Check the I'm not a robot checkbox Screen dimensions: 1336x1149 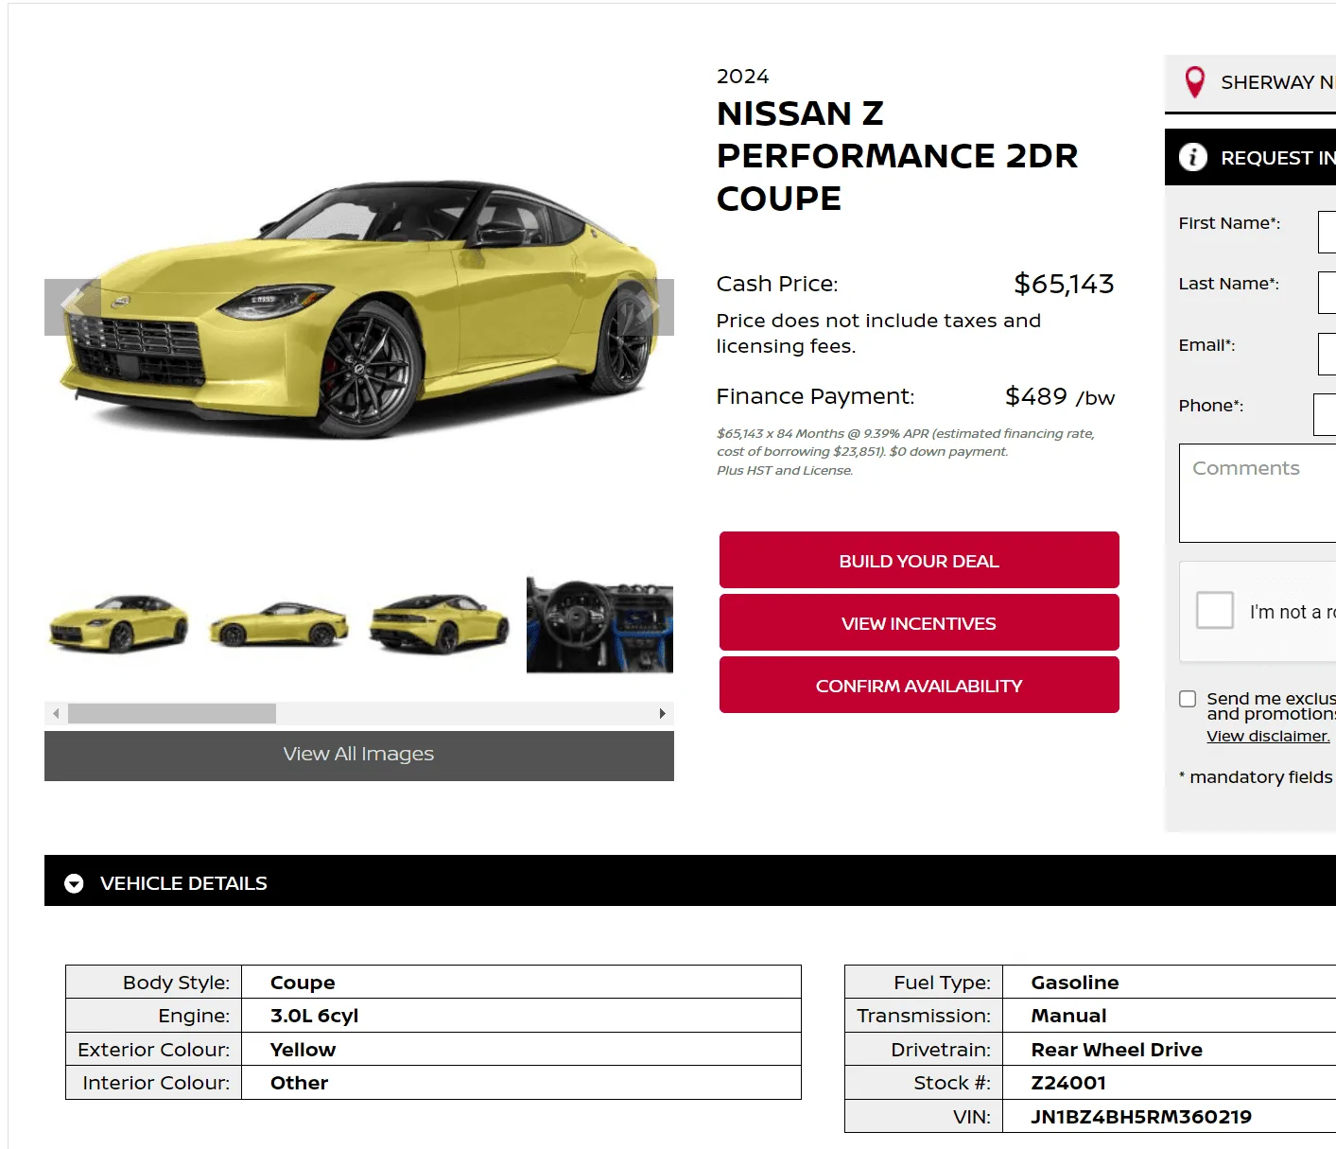click(1215, 610)
